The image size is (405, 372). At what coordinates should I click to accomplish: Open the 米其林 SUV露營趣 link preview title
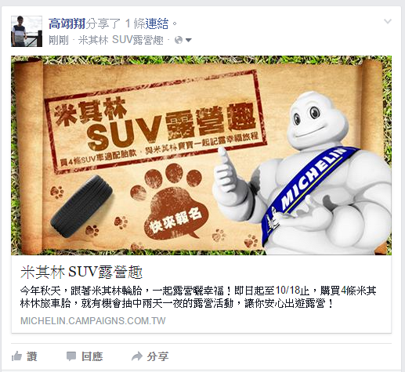[x=81, y=273]
